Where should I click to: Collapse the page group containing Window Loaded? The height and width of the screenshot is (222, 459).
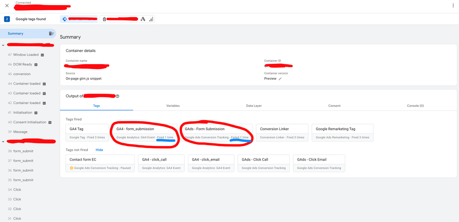[3, 46]
